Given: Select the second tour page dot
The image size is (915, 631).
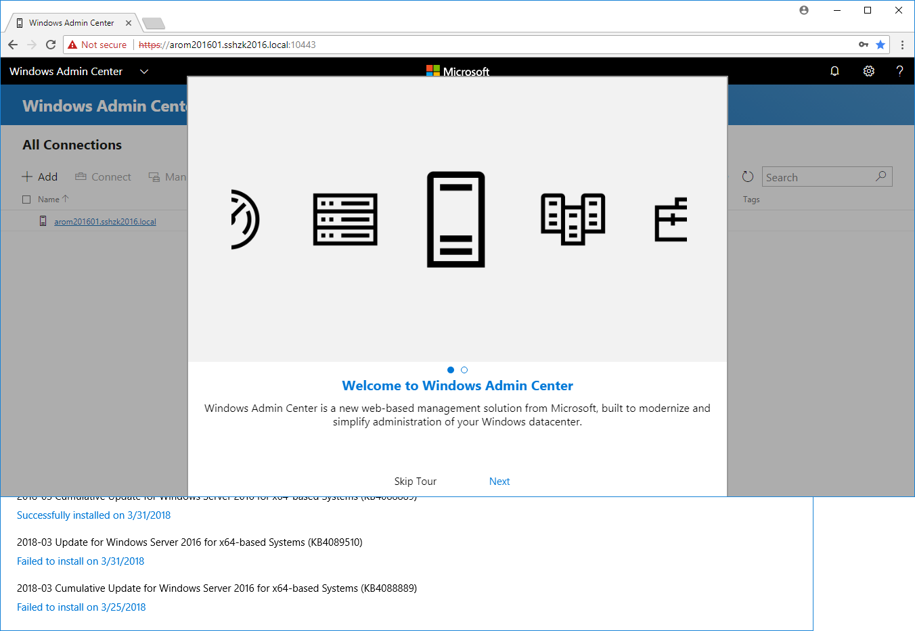Looking at the screenshot, I should 464,370.
